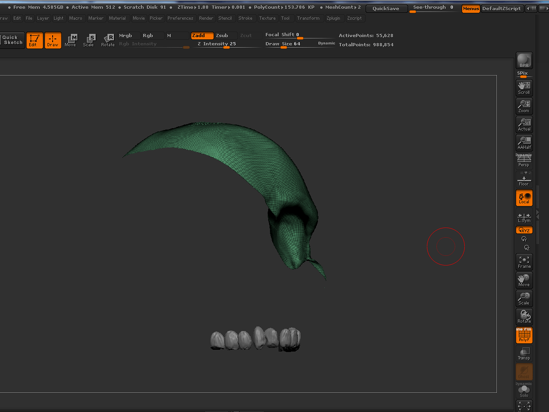Click the dimmed Ghost transparency icon

tap(524, 372)
